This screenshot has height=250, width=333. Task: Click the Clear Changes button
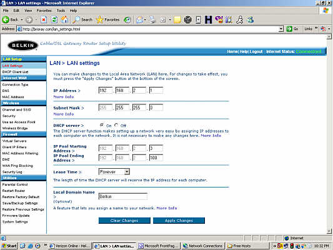(124, 221)
